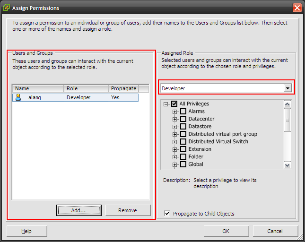Viewport: 305px width, 242px height.
Task: Select the 'Global' privilege label
Action: click(196, 164)
